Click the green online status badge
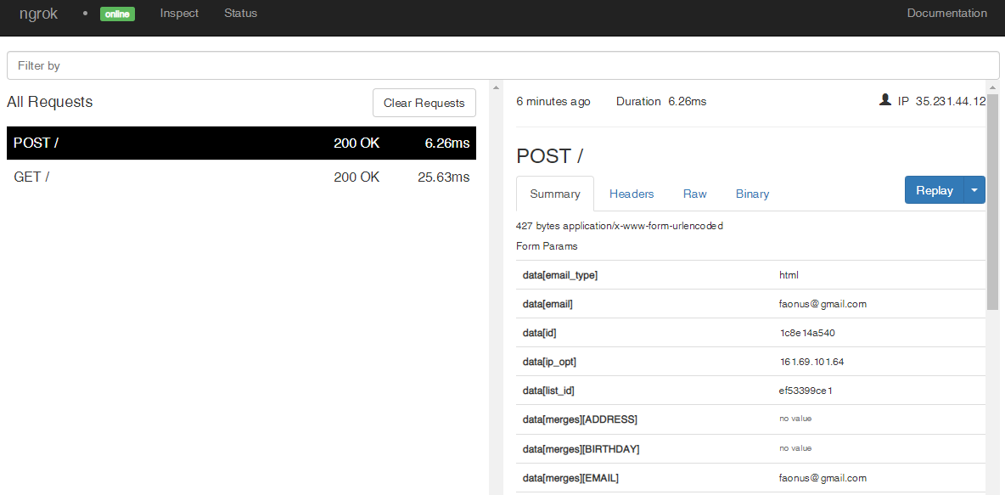 pos(117,14)
